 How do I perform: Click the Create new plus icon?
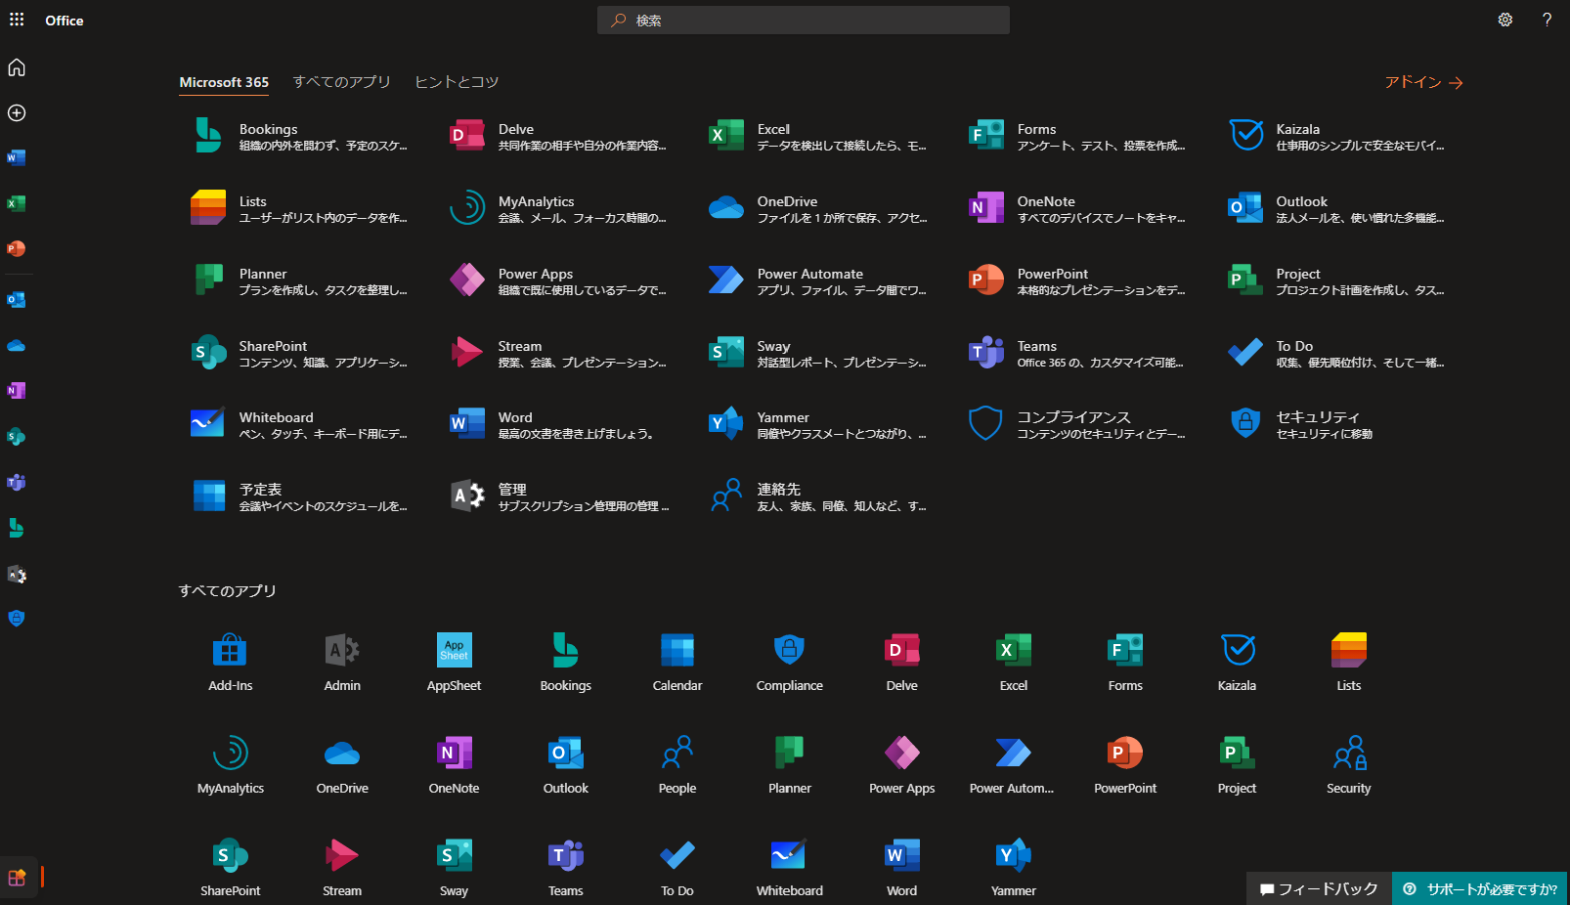17,113
